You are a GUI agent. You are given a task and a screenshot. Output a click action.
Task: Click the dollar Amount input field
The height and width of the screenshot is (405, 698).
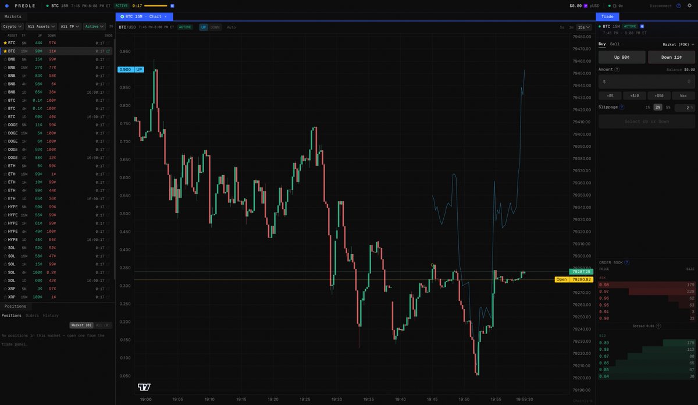click(647, 81)
